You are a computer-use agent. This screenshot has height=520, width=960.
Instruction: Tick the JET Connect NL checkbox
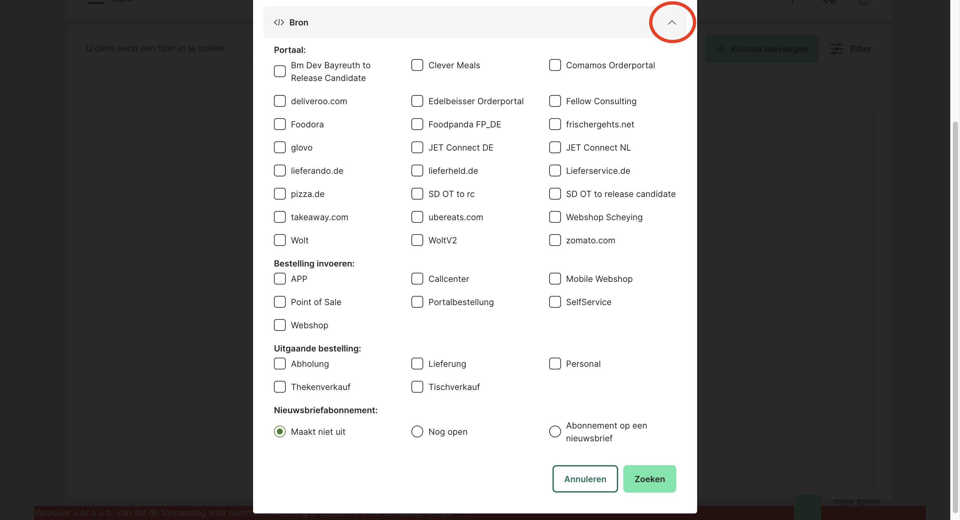coord(554,147)
